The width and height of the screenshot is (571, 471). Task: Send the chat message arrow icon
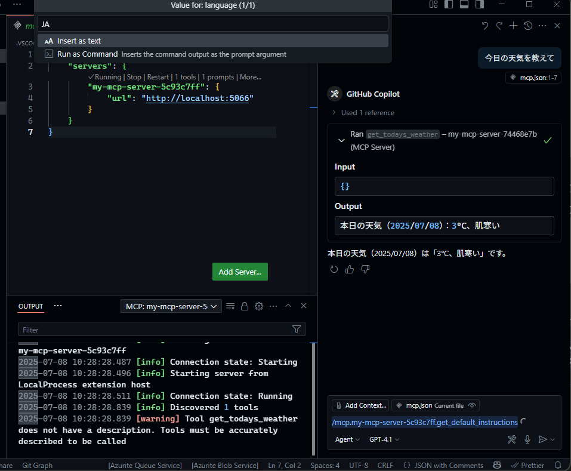point(542,439)
